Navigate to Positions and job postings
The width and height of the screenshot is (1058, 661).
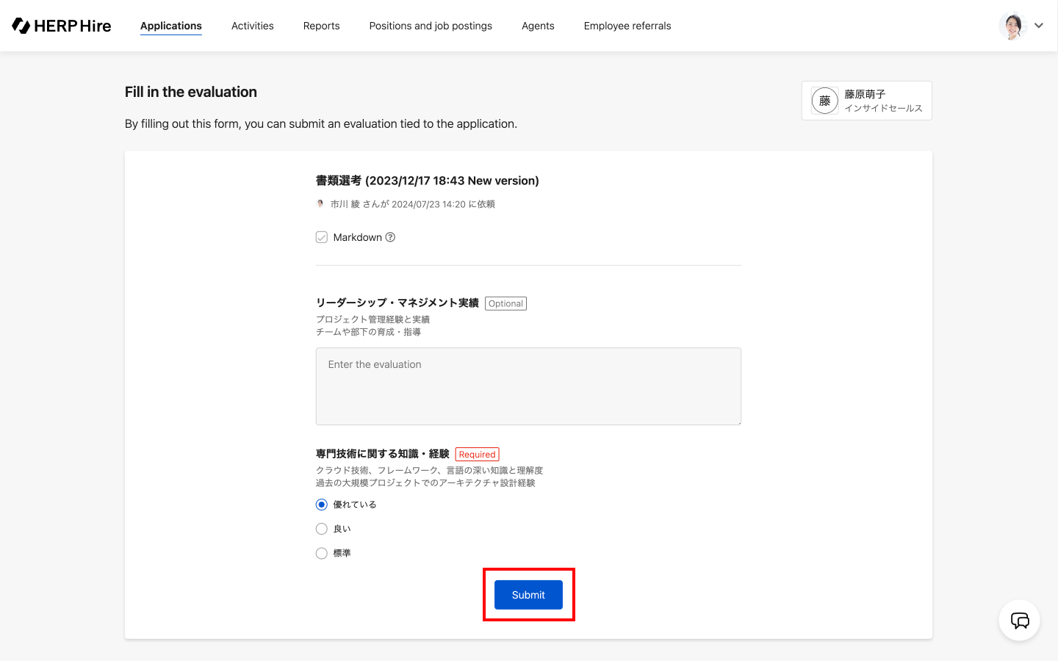tap(431, 26)
